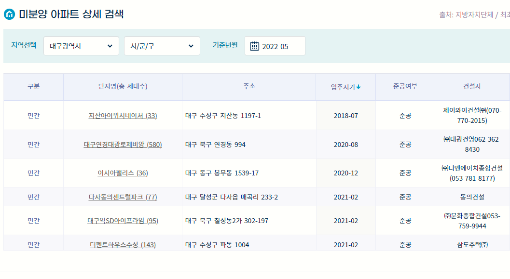Click move-in date 2020-08
The image size is (510, 279).
click(346, 145)
